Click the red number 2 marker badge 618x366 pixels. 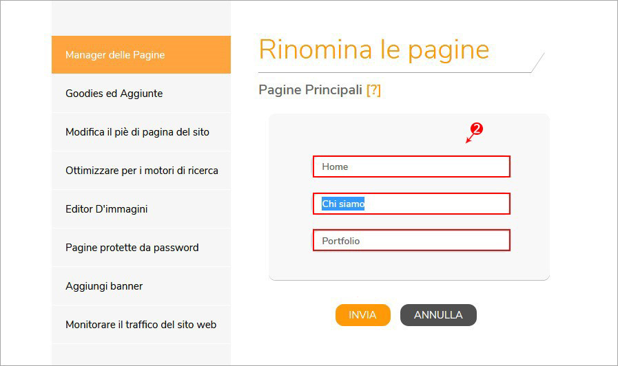point(477,128)
